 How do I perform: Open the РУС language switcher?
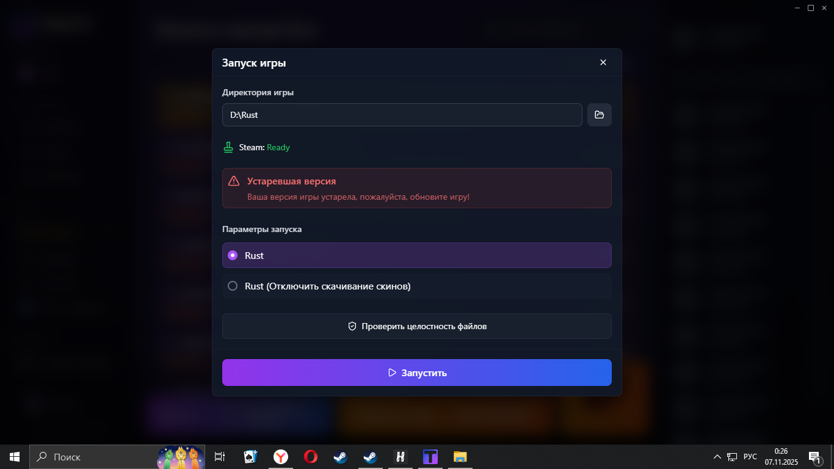750,457
